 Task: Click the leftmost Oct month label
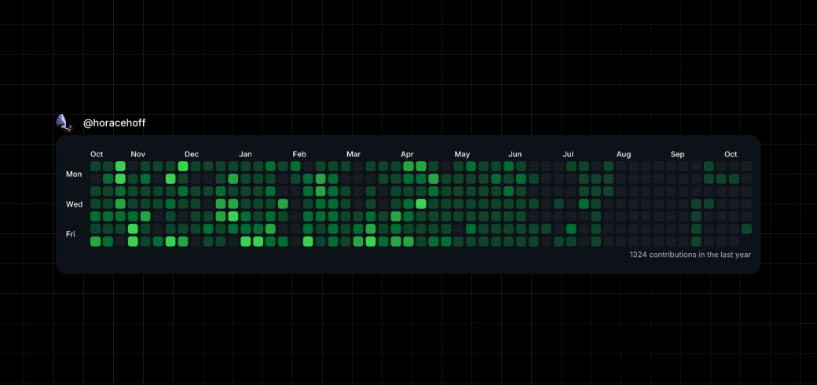pos(97,154)
